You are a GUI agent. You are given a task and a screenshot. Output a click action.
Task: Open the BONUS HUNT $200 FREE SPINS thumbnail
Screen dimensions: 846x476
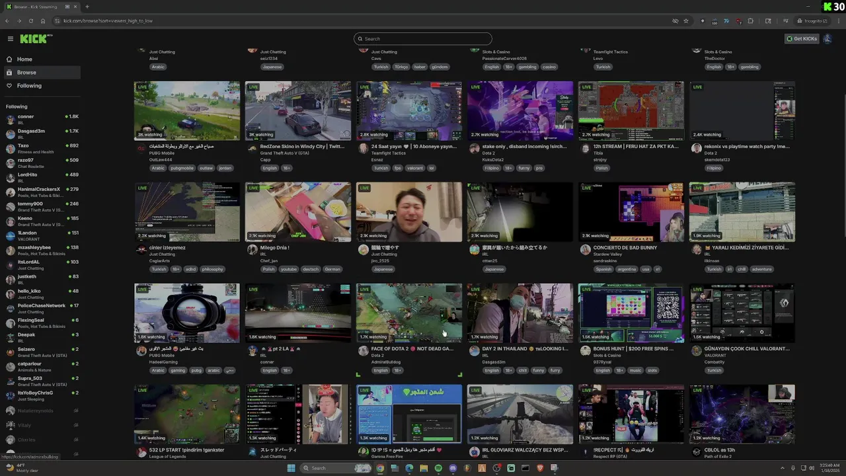coord(631,313)
